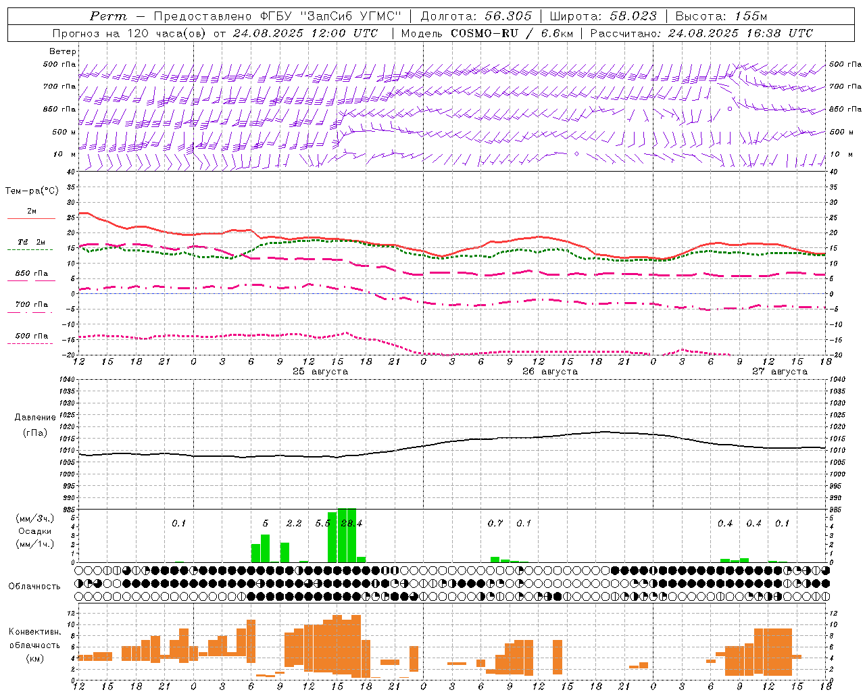865x692 pixels.
Task: Click the "2.2" precipitation total value
Action: click(294, 524)
